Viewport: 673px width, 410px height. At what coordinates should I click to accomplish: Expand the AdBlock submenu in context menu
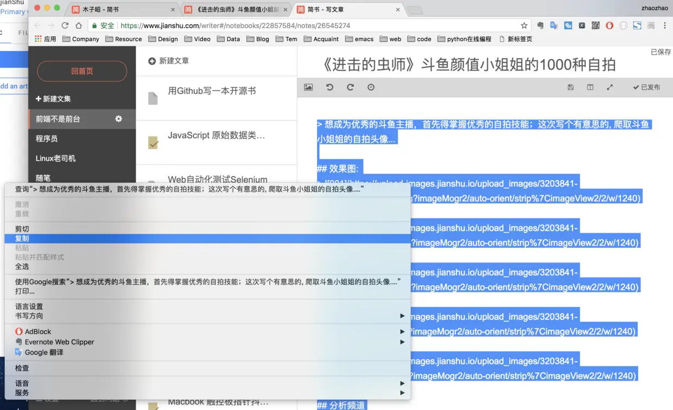pyautogui.click(x=207, y=331)
